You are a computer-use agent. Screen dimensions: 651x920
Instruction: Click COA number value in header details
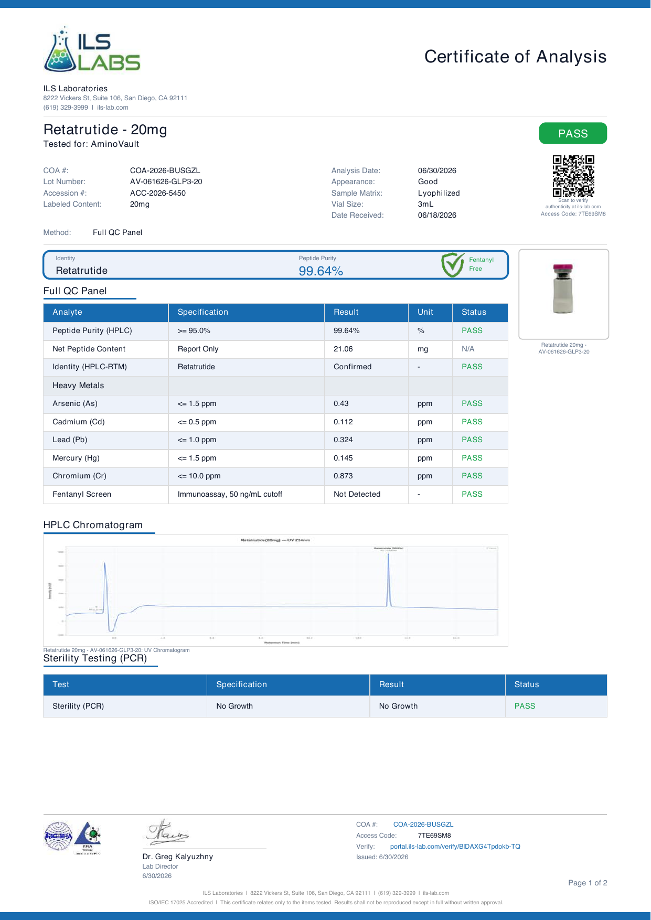coord(165,170)
